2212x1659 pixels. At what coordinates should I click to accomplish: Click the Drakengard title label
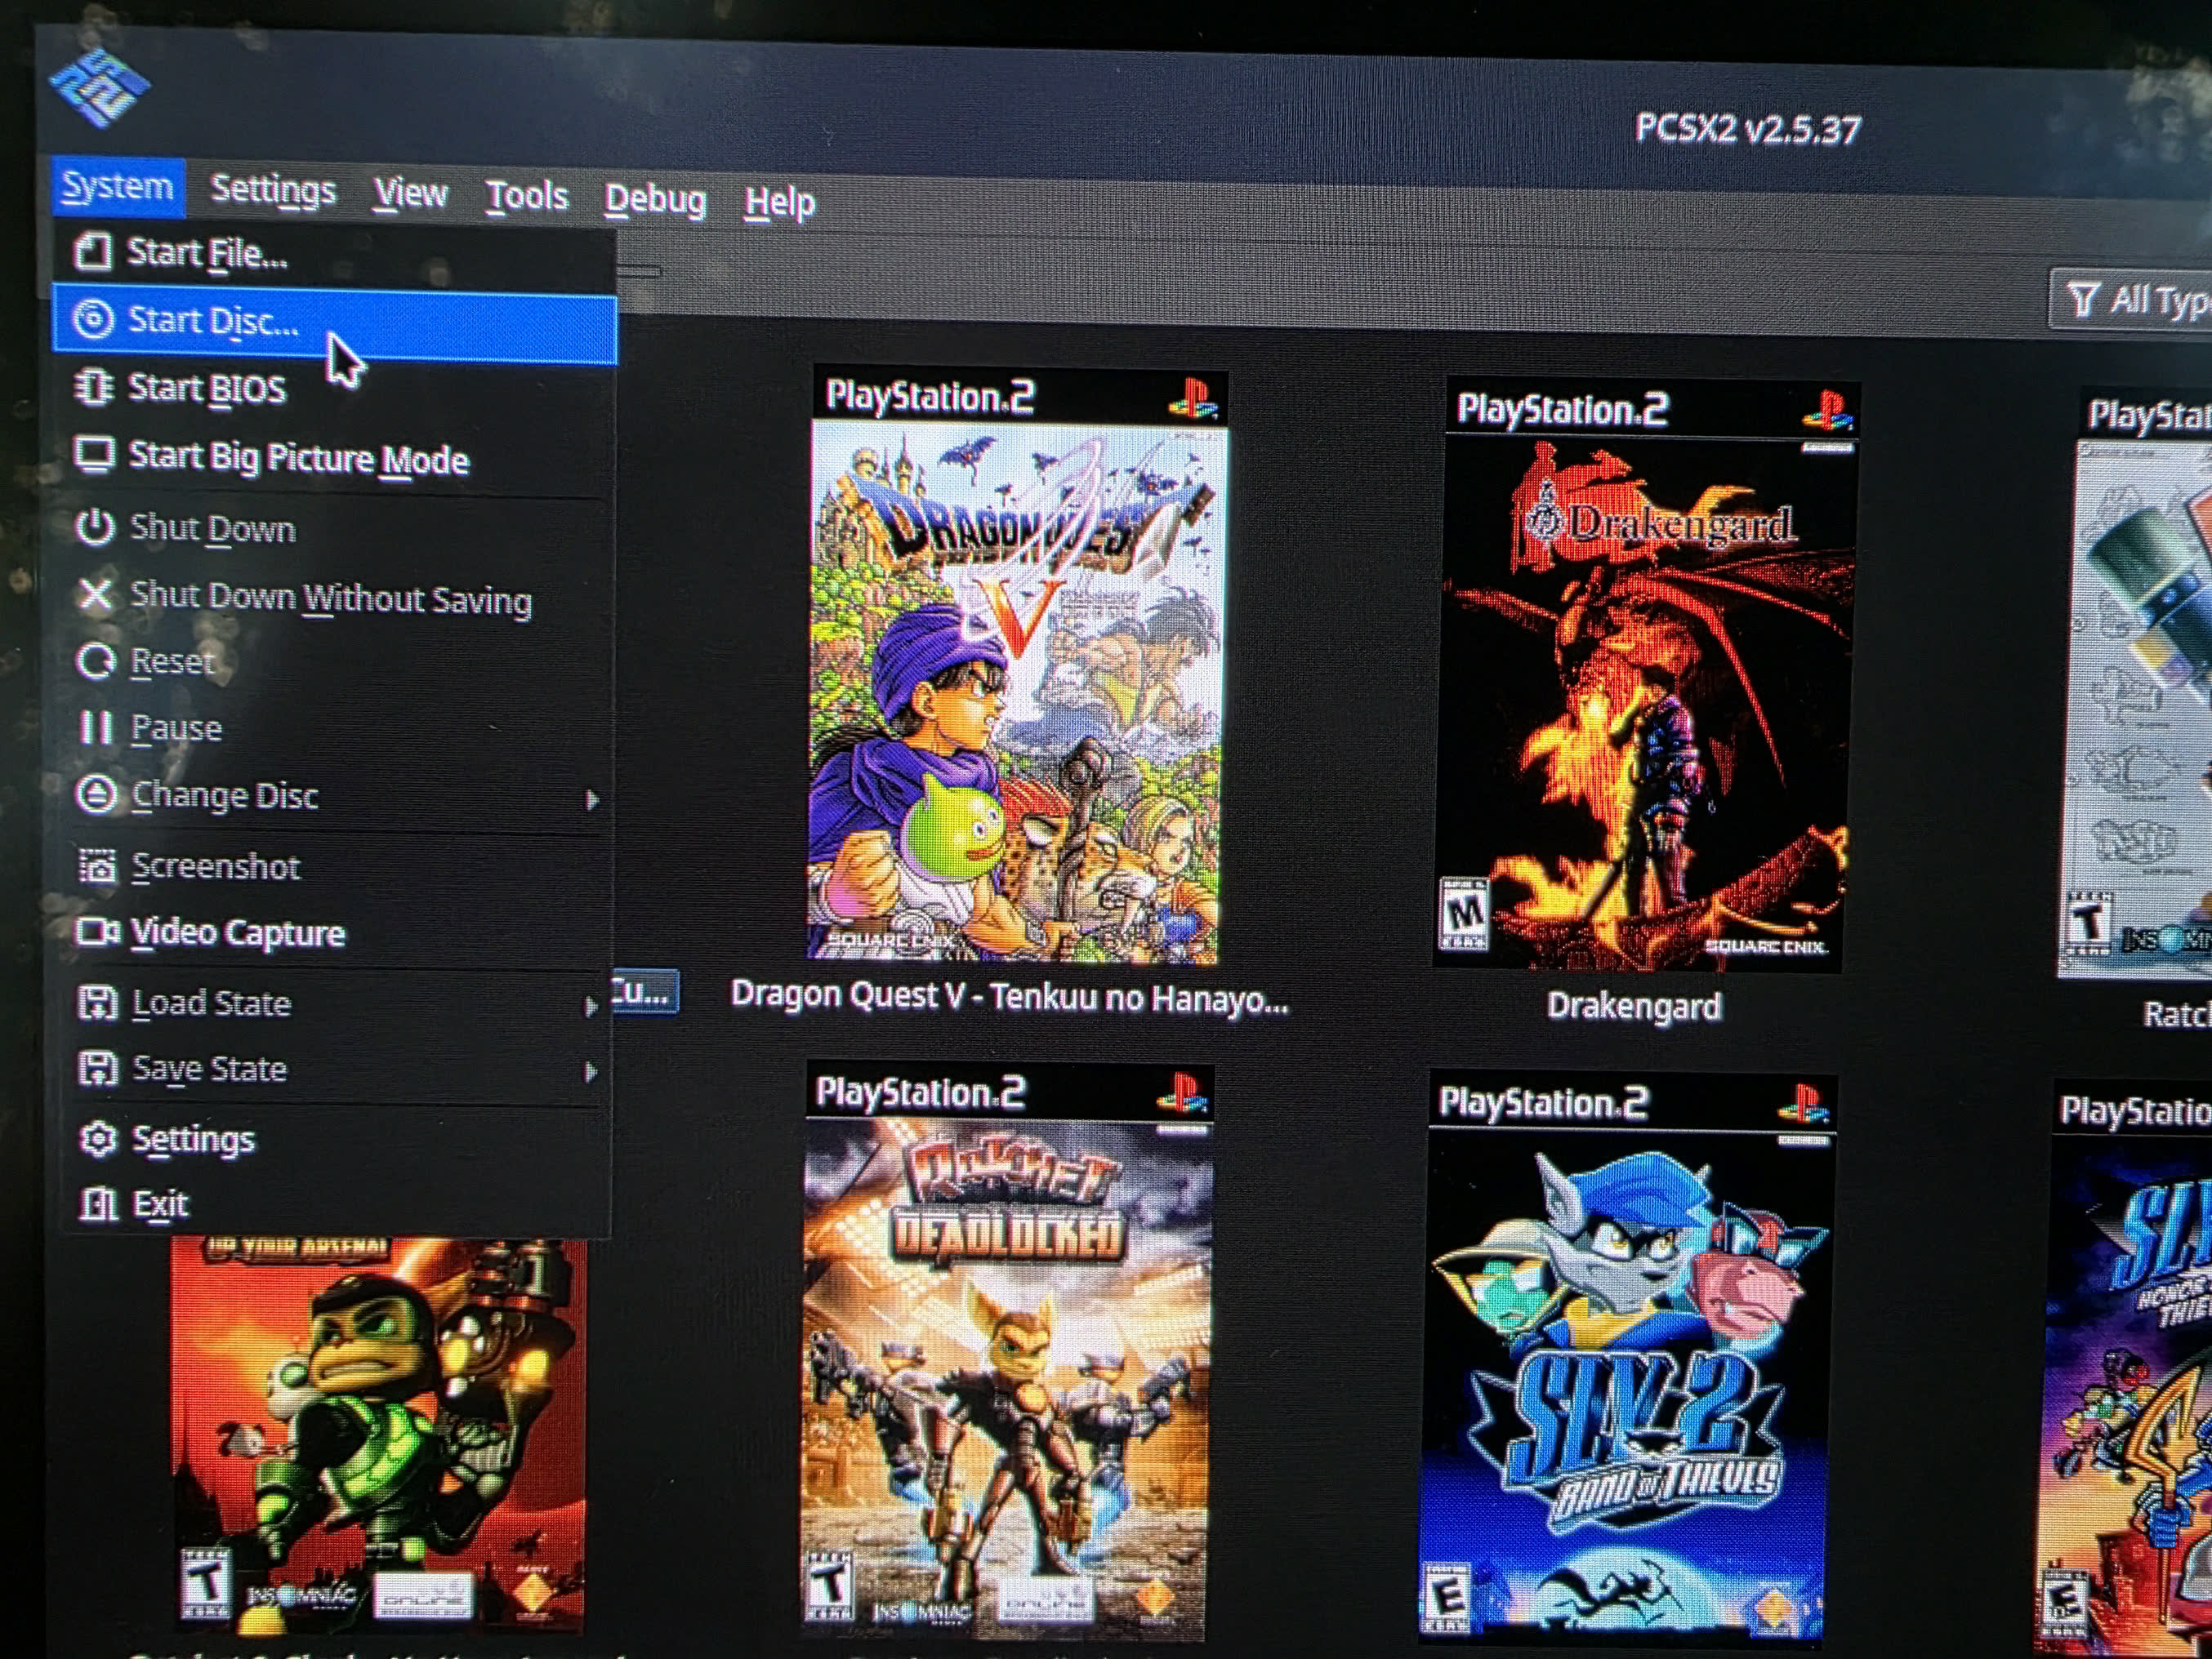[1634, 1005]
